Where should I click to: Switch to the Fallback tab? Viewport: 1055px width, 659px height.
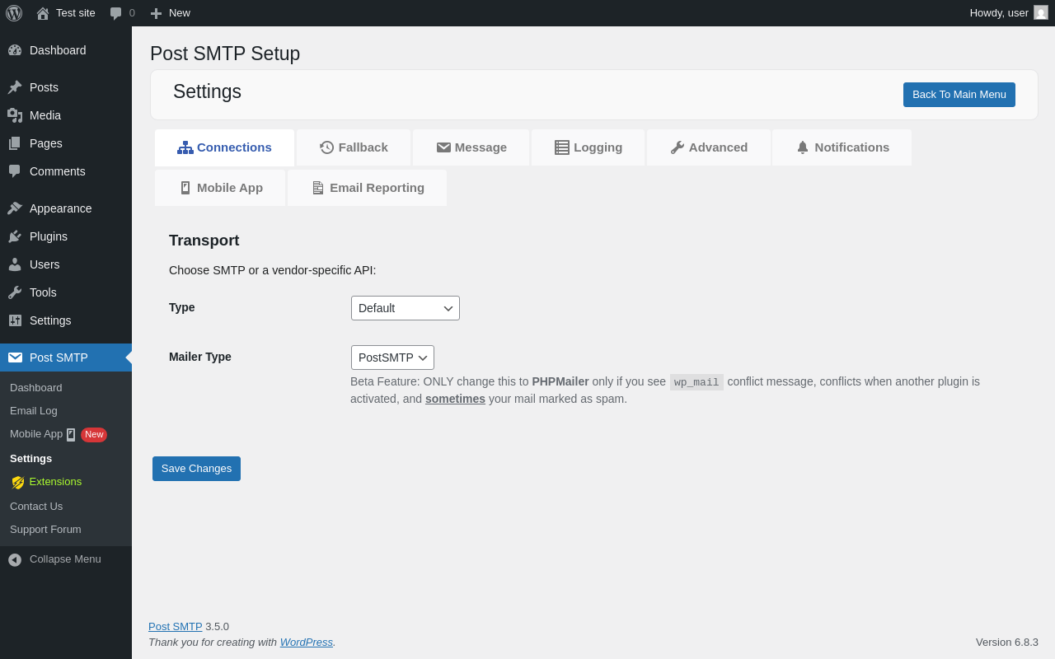point(354,147)
